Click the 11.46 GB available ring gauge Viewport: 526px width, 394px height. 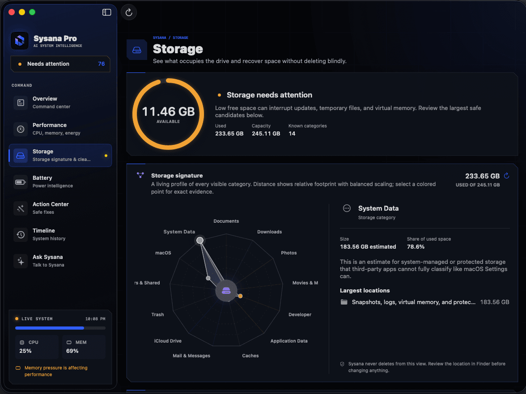[168, 114]
